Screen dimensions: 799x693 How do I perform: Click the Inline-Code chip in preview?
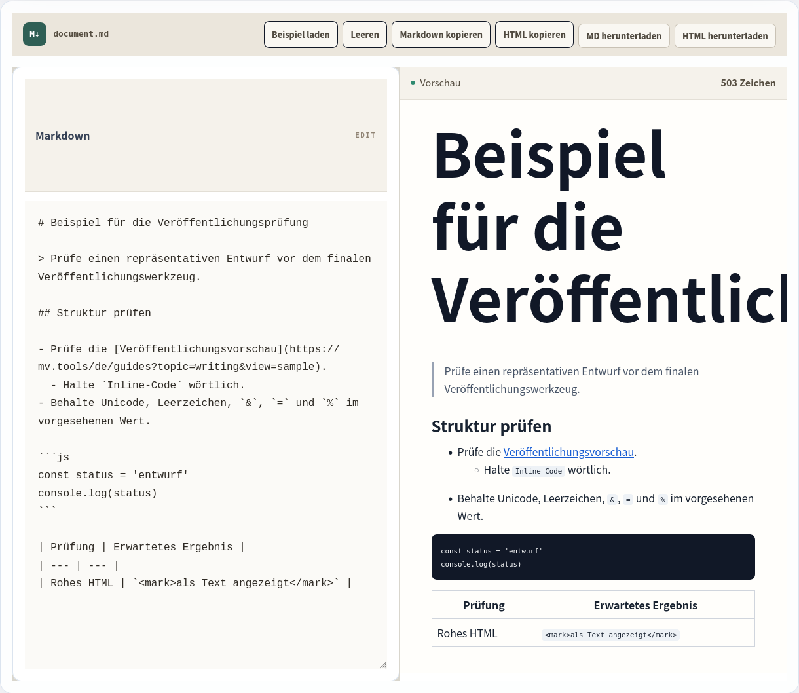538,471
